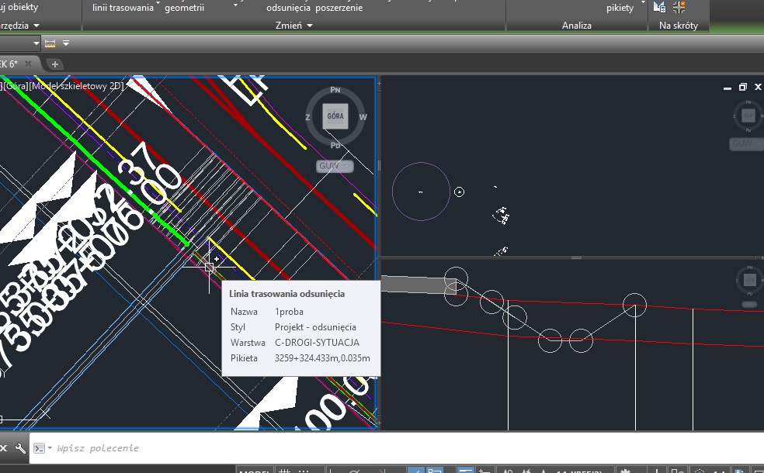The height and width of the screenshot is (473, 764).
Task: Click the '1proba' name value in the tooltip
Action: coord(289,312)
